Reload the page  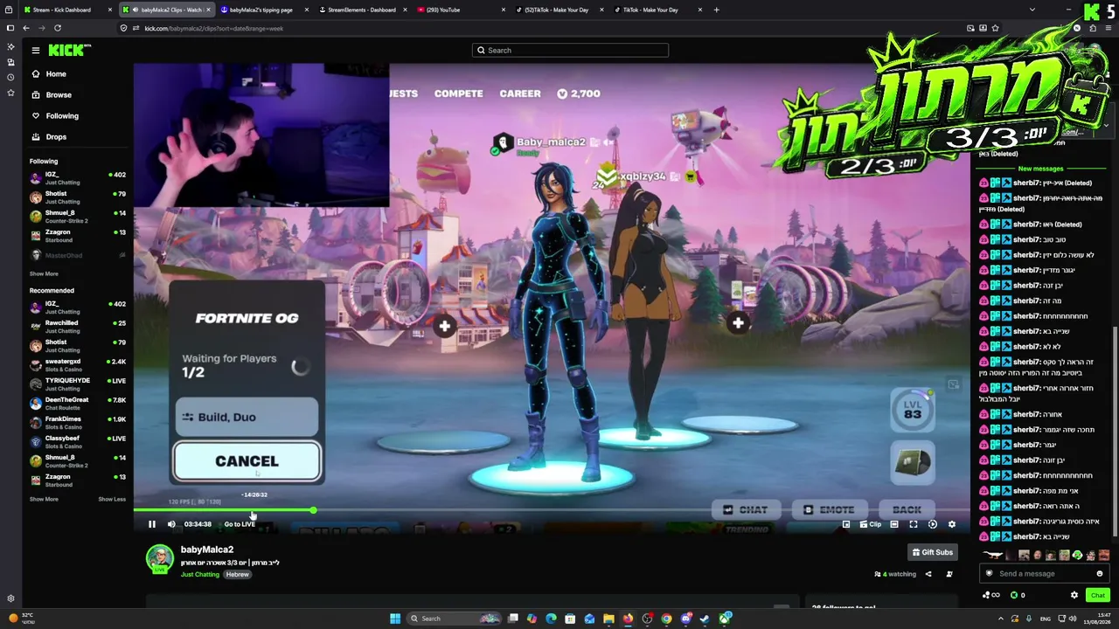(x=58, y=28)
